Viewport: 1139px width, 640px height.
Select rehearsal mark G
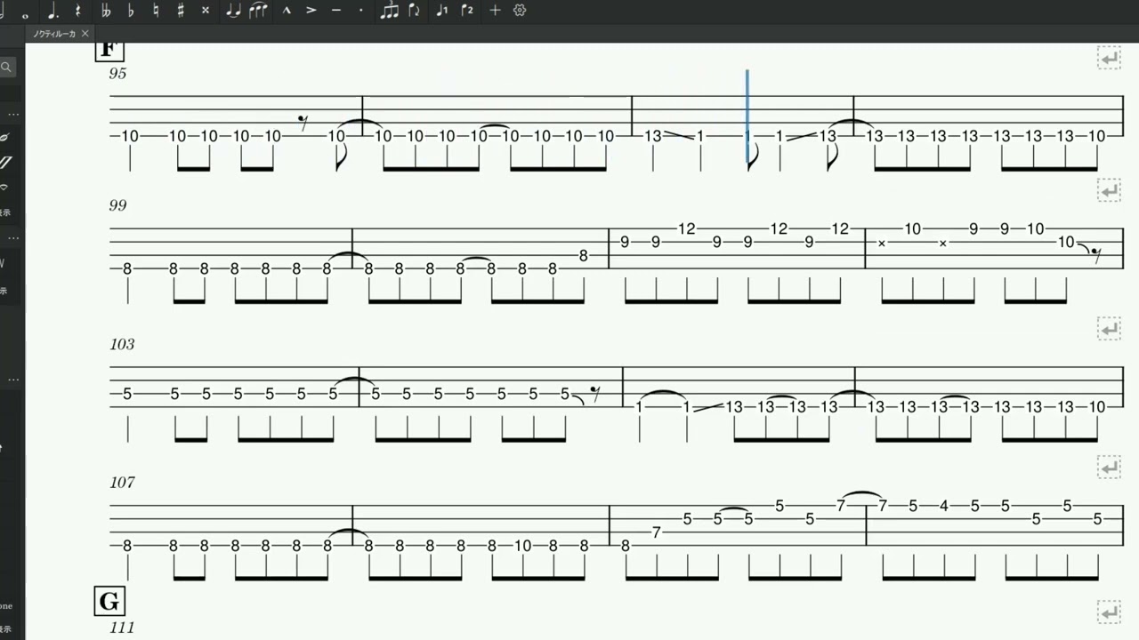coord(109,602)
